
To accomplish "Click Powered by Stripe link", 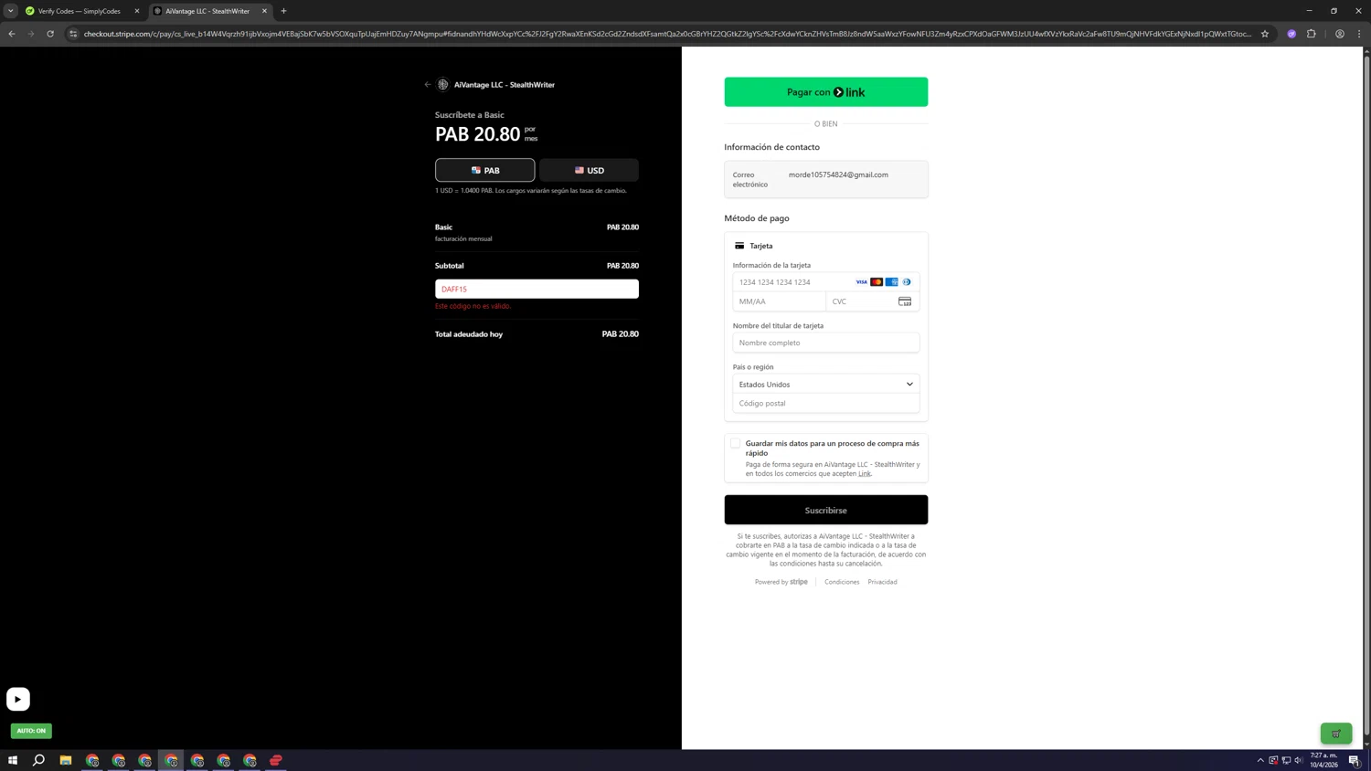I will pyautogui.click(x=781, y=582).
